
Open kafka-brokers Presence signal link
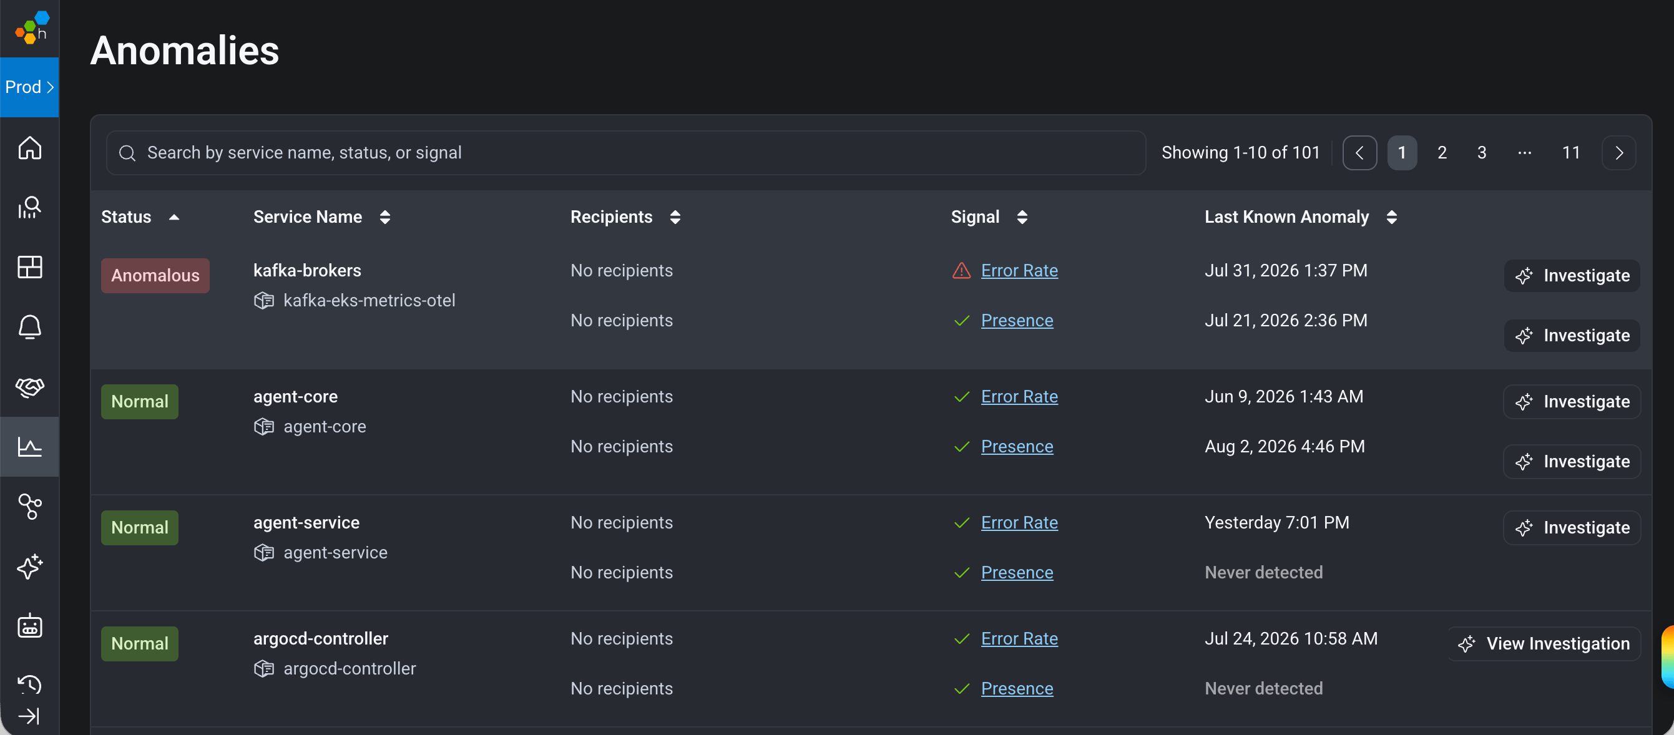[1017, 320]
